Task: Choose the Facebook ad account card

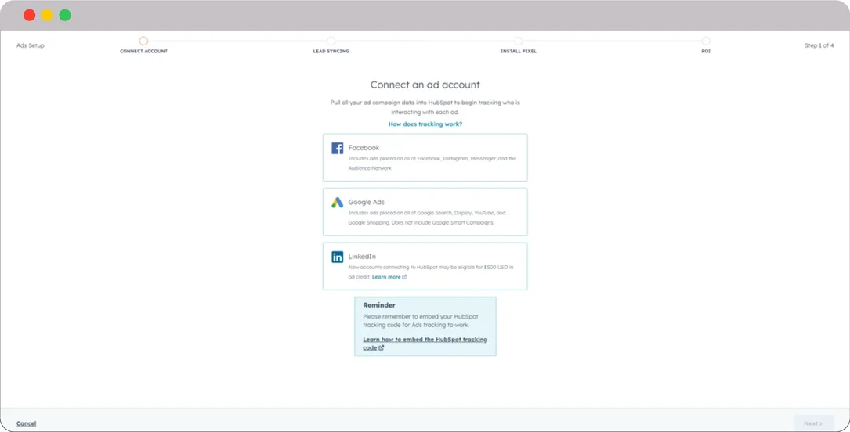Action: (425, 157)
